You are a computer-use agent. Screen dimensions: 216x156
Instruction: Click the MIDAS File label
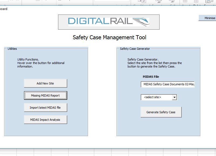pyautogui.click(x=151, y=77)
